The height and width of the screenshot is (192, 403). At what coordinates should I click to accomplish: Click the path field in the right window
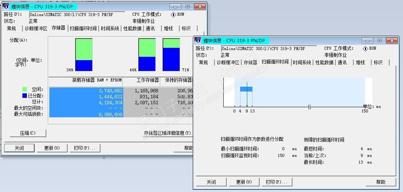click(x=269, y=49)
